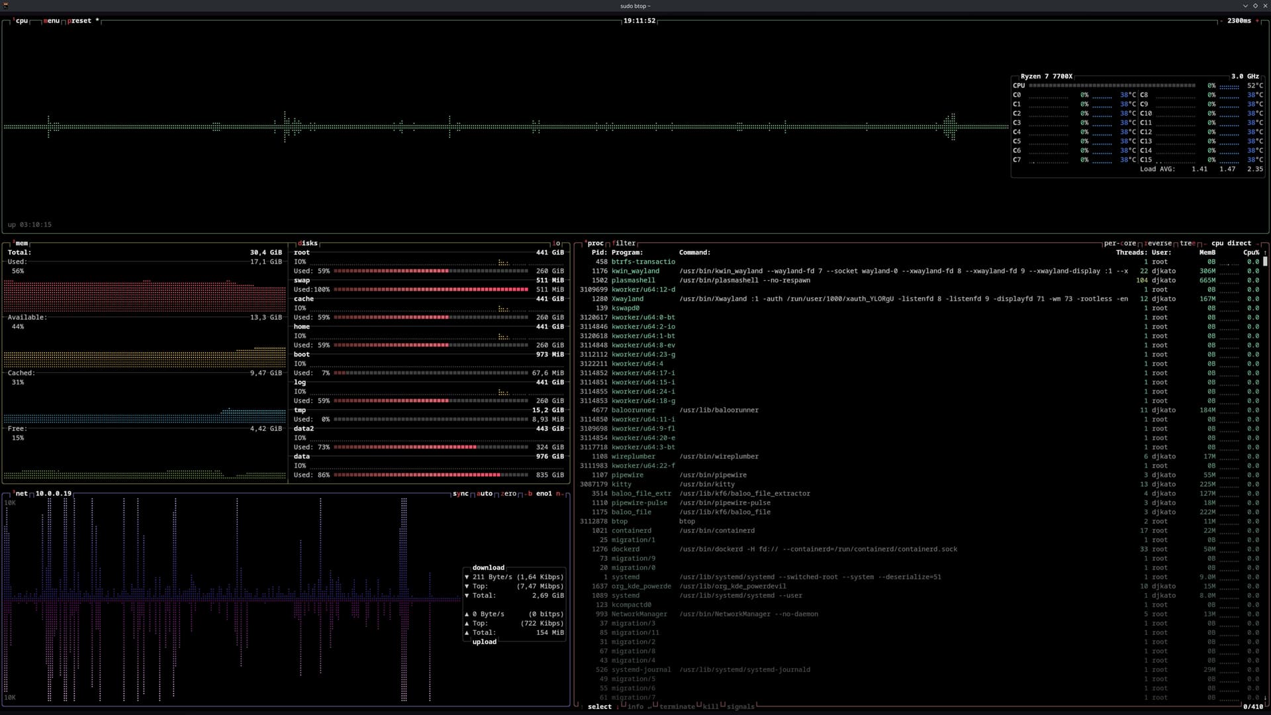Toggle per-core CPU usage display
This screenshot has width=1271, height=715.
pos(1120,244)
